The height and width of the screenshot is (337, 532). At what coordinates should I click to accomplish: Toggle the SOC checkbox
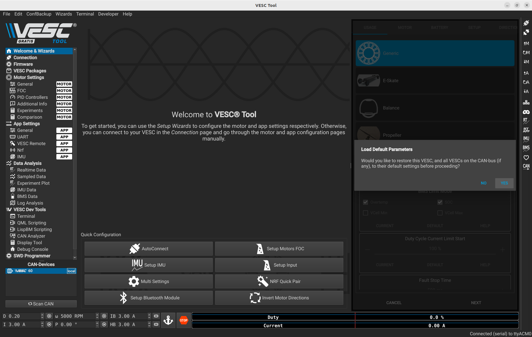(440, 202)
